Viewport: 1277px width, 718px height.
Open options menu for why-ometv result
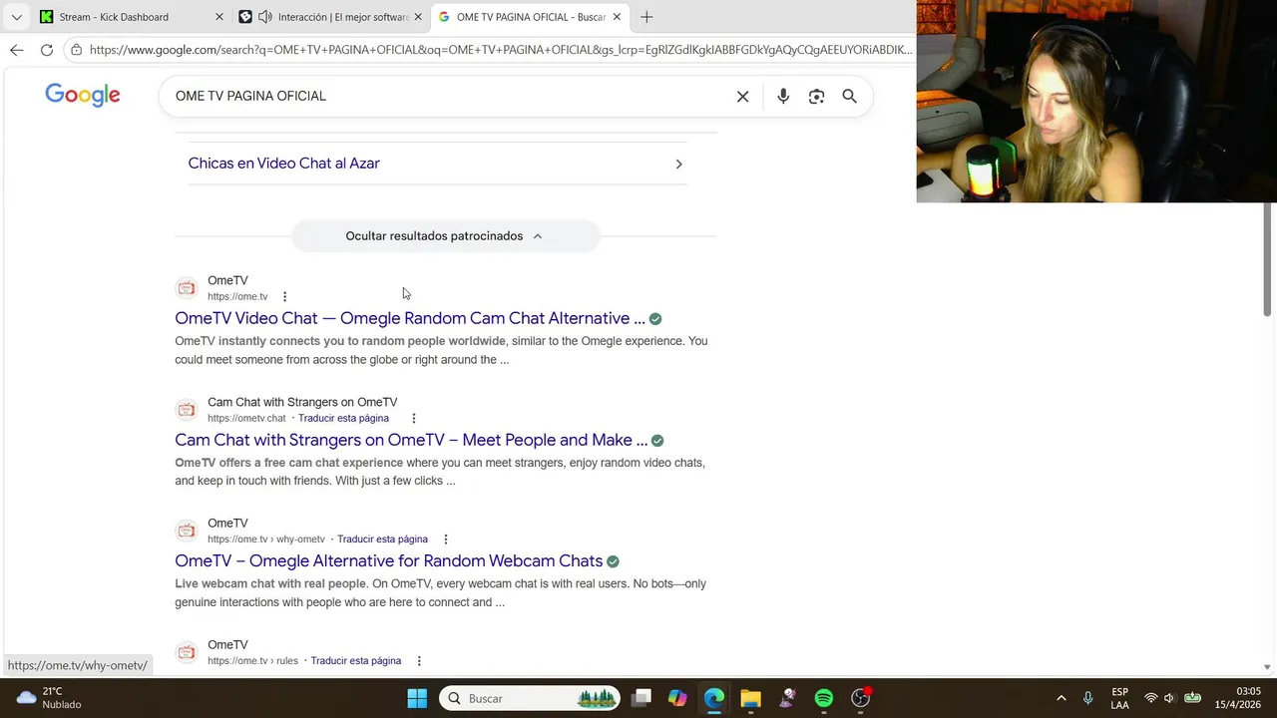tap(446, 539)
